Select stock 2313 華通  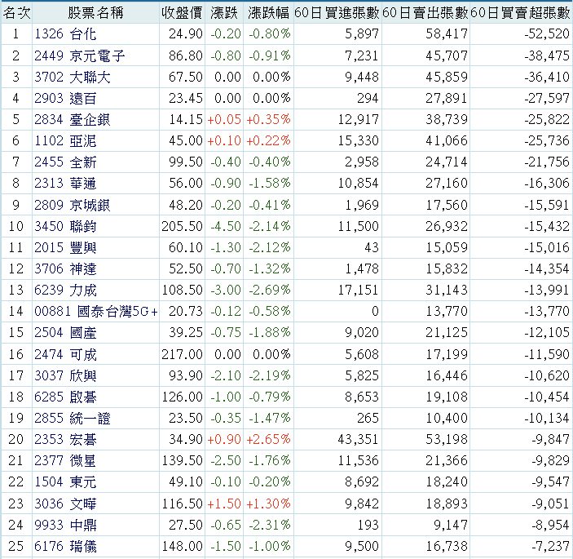coord(65,183)
